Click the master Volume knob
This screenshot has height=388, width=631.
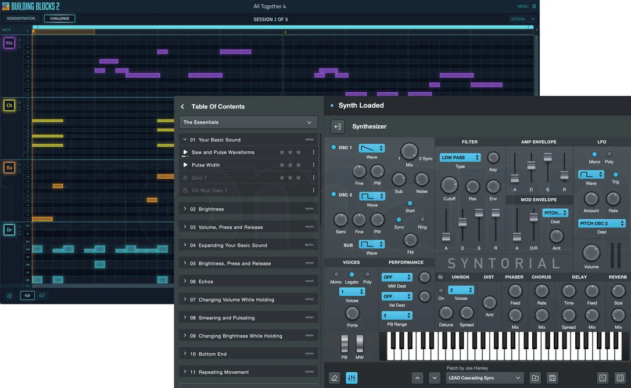tap(591, 253)
